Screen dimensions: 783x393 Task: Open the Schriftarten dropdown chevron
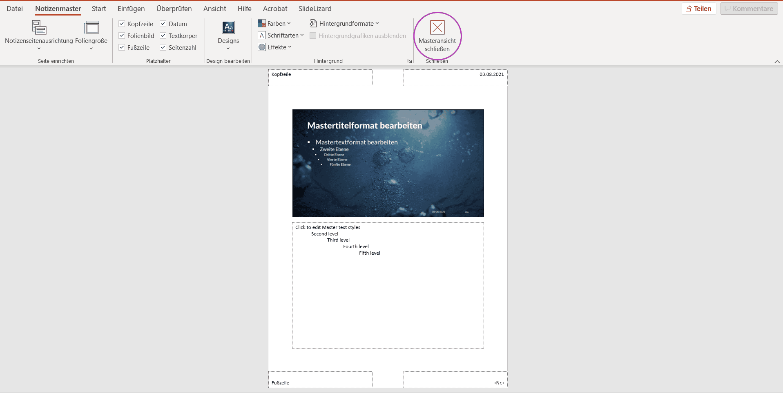coord(301,35)
